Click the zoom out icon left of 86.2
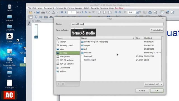 (x=125, y=12)
